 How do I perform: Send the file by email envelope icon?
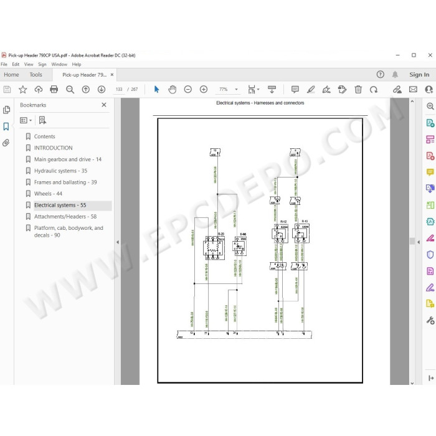413,89
